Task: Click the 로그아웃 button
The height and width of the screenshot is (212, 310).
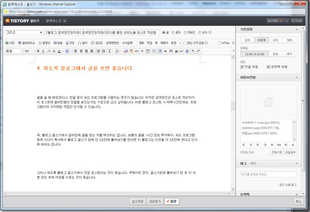Action: click(297, 21)
